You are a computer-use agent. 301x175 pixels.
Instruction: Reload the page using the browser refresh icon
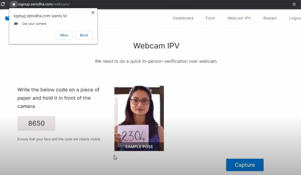coord(3,4)
